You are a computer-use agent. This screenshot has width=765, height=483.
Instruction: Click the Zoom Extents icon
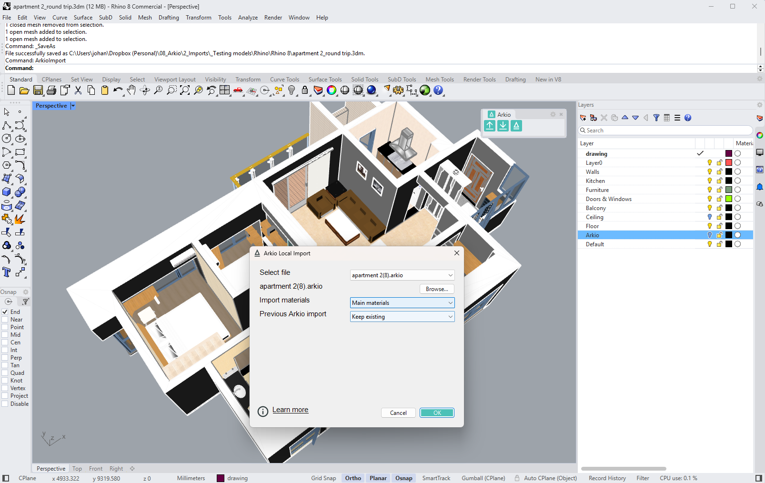tap(185, 90)
